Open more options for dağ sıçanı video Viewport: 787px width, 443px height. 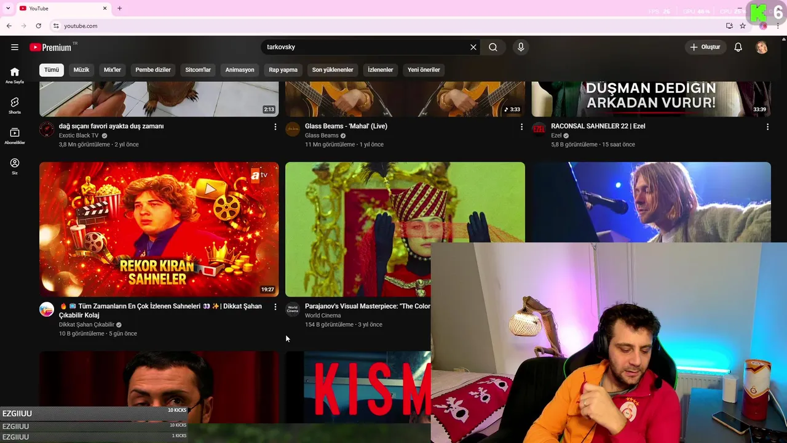coord(275,127)
